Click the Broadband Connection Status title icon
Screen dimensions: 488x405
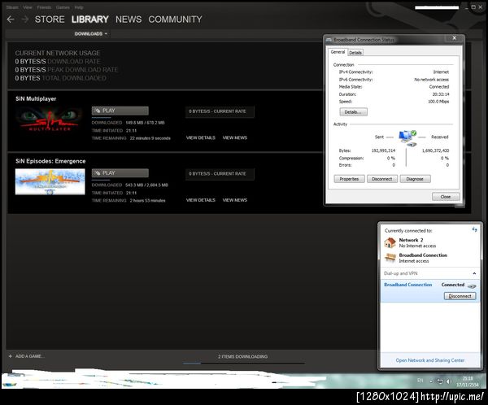pyautogui.click(x=329, y=40)
